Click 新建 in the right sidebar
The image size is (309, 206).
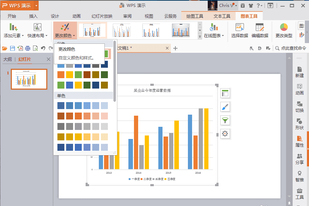tap(299, 72)
